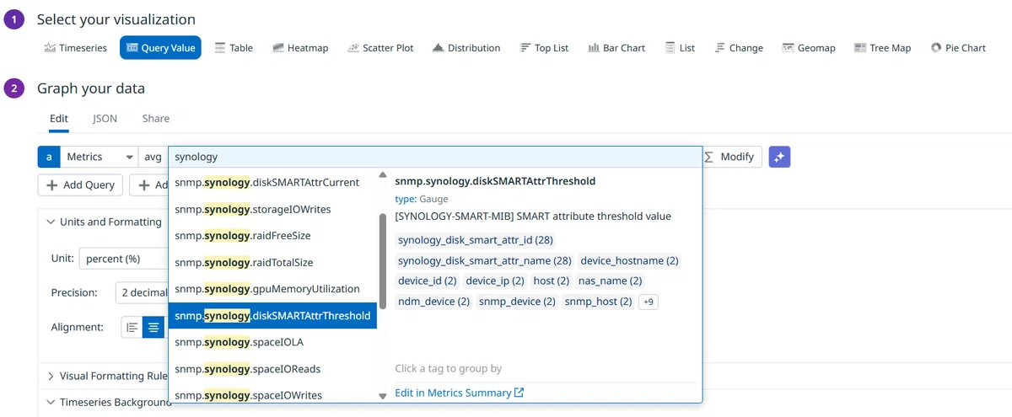Select snmp.synology.raidTotalSize metric
The image size is (1012, 417).
click(272, 262)
